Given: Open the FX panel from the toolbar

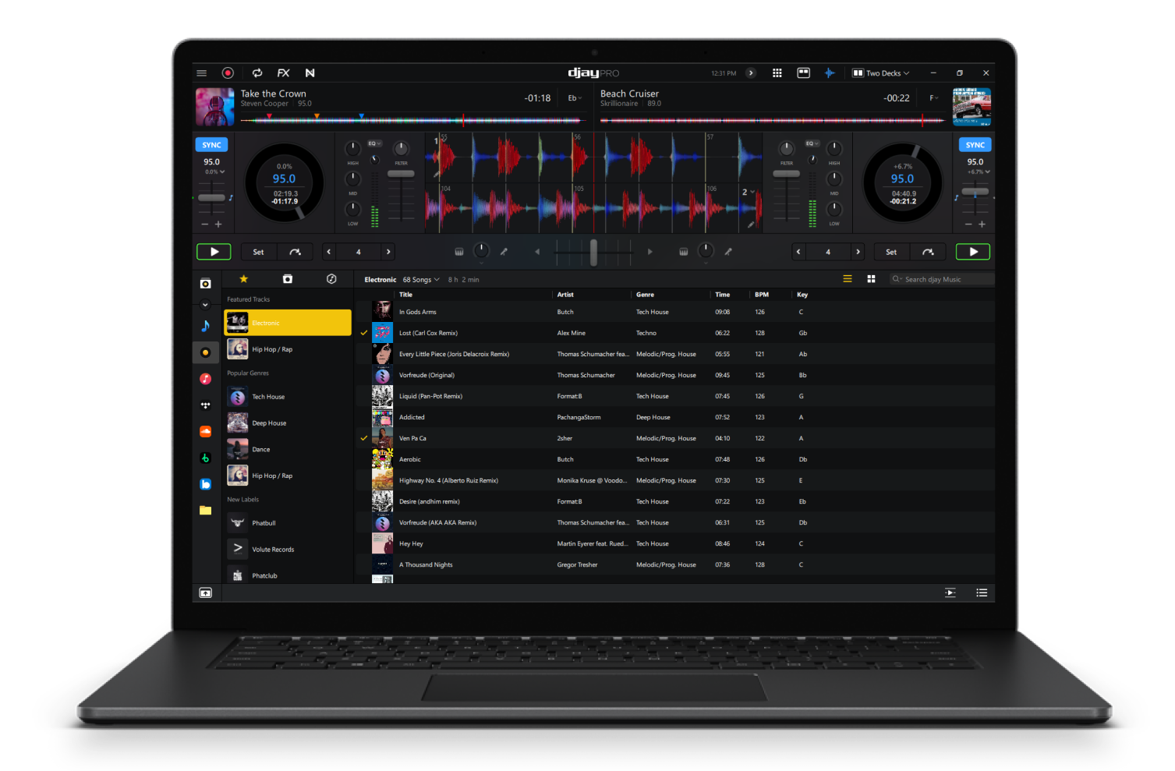Looking at the screenshot, I should pyautogui.click(x=283, y=73).
